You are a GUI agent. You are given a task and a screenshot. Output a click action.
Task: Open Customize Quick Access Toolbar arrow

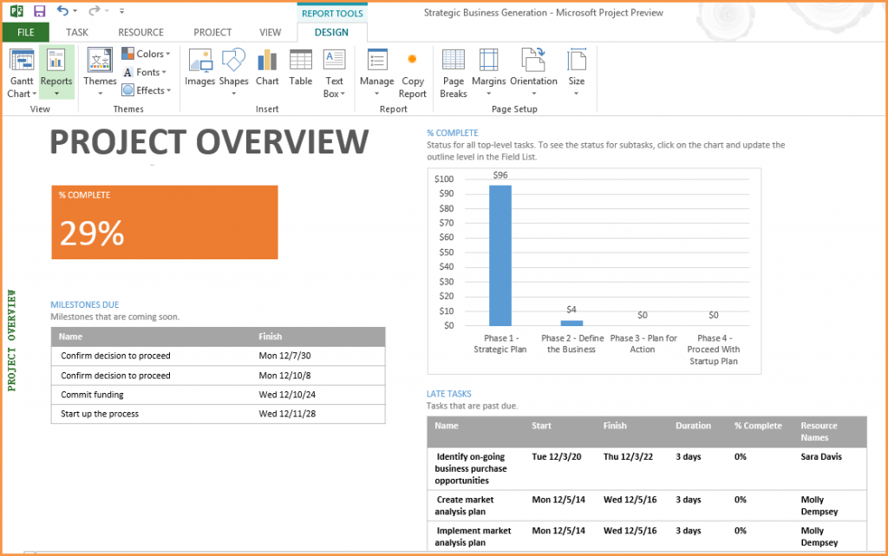click(121, 10)
